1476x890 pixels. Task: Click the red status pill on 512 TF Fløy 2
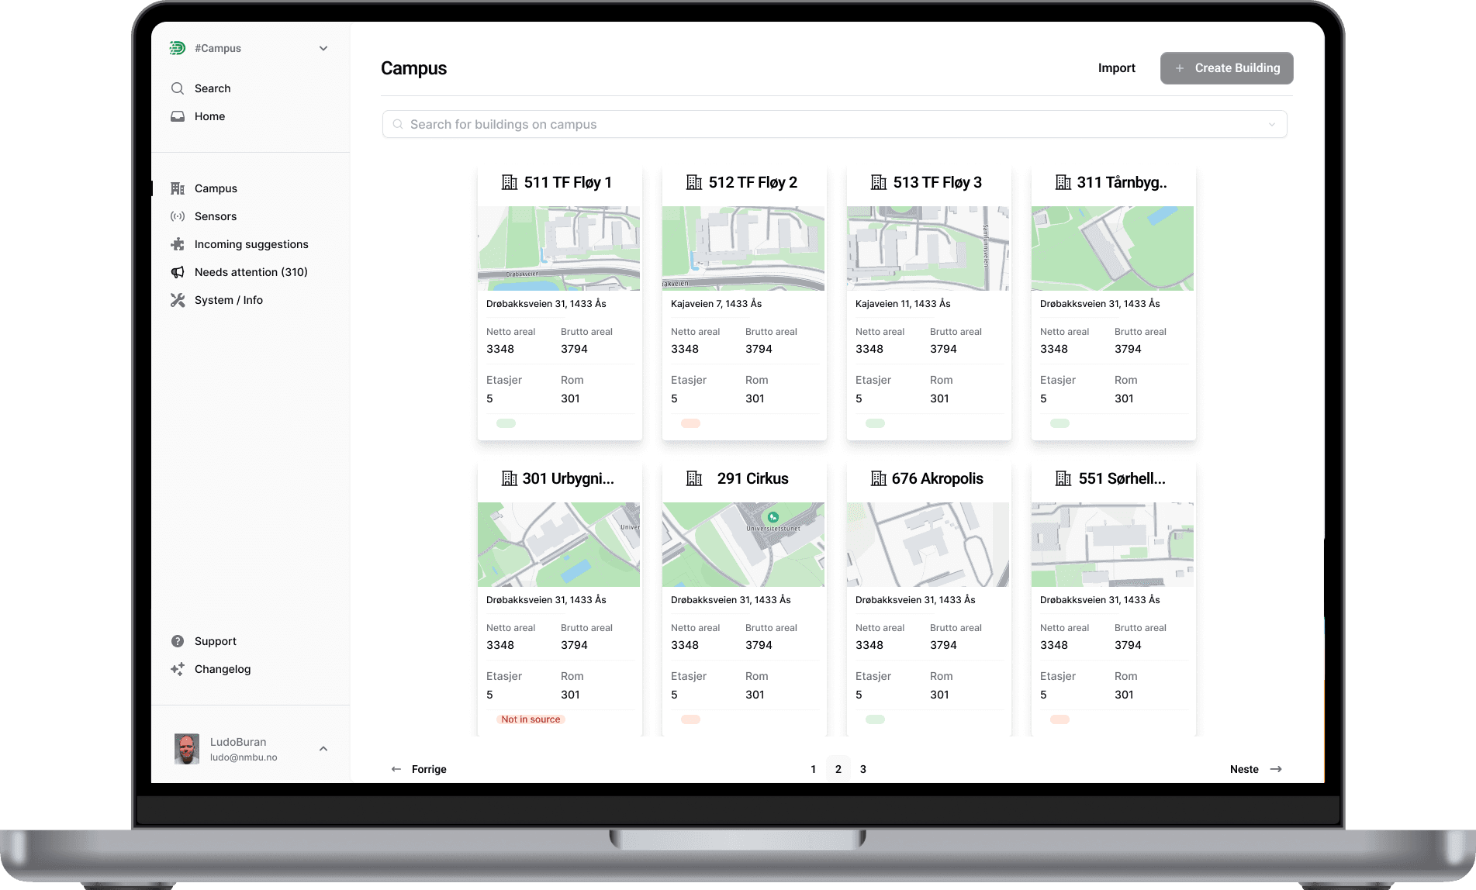pyautogui.click(x=690, y=423)
